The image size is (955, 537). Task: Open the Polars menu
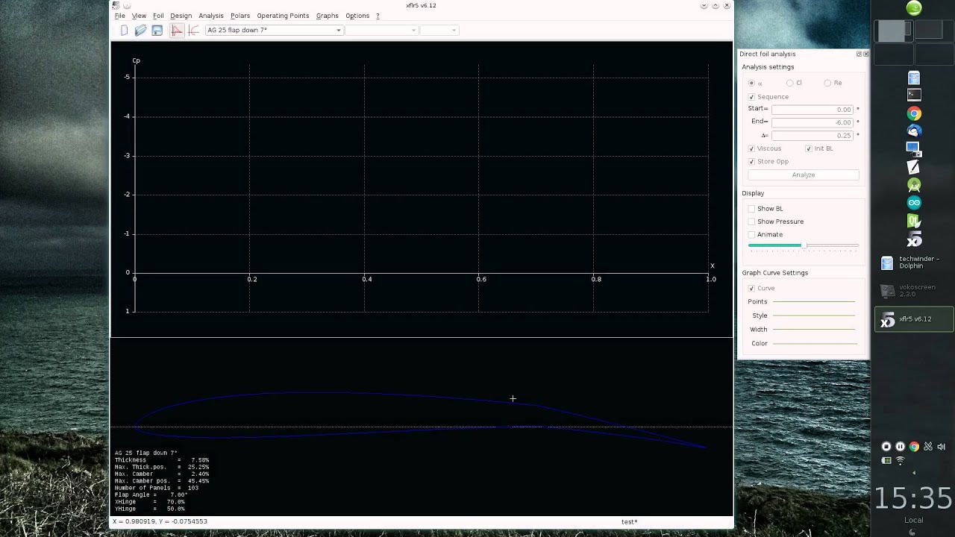(x=240, y=16)
